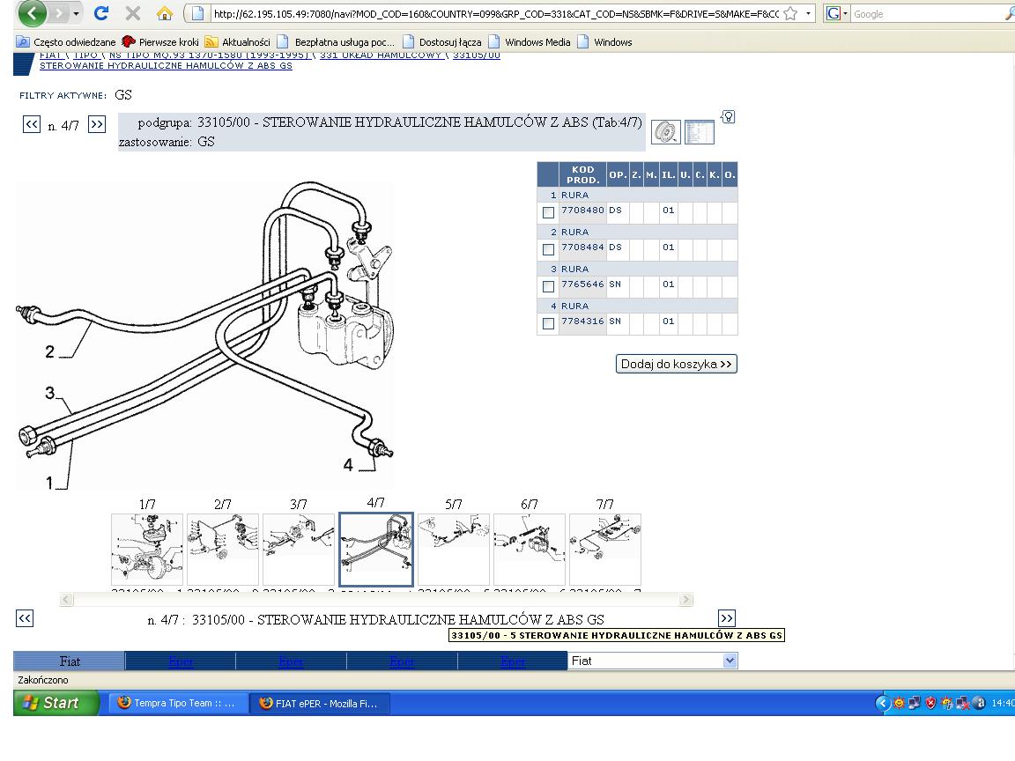The image size is (1015, 761).
Task: Open the browser home page icon
Action: point(165,13)
